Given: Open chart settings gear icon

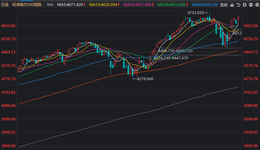Looking at the screenshot, I should [257, 5].
